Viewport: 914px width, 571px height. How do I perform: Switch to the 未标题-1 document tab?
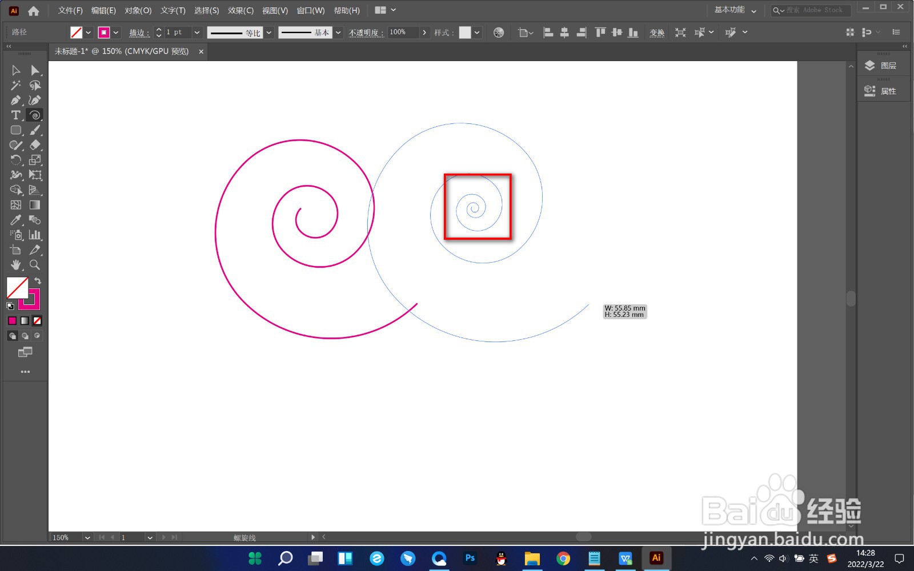[x=122, y=51]
